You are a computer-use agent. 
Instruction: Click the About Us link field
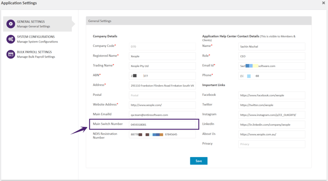click(272, 135)
